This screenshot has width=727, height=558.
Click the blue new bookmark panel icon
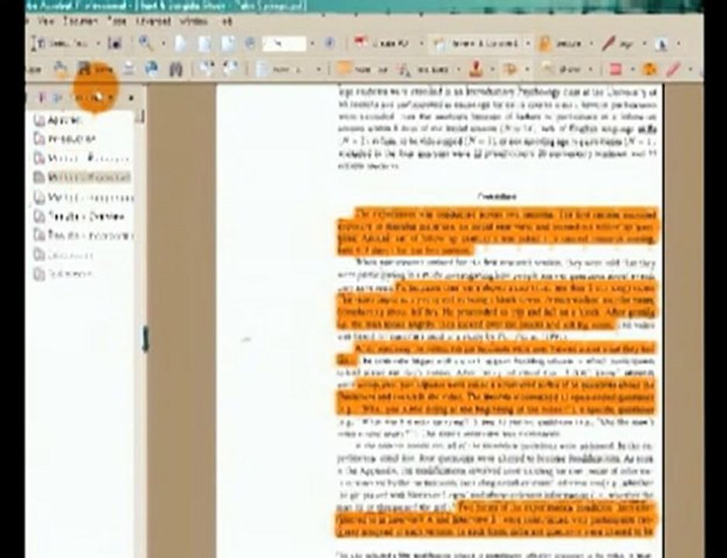click(x=57, y=98)
